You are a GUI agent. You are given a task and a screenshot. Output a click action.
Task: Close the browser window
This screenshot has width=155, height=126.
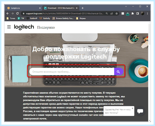[147, 6]
